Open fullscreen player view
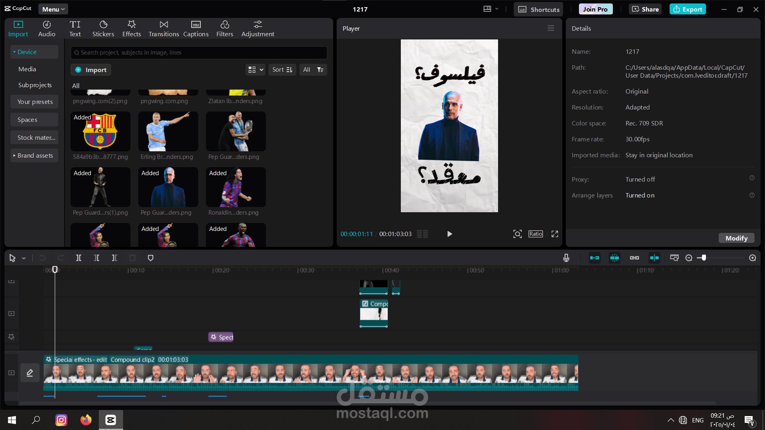 tap(555, 234)
